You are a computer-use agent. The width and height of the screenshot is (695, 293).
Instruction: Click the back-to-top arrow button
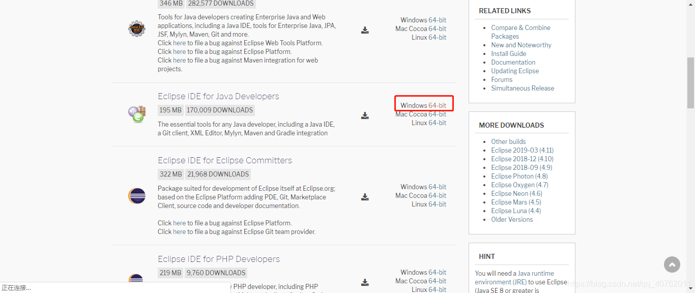pos(672,265)
